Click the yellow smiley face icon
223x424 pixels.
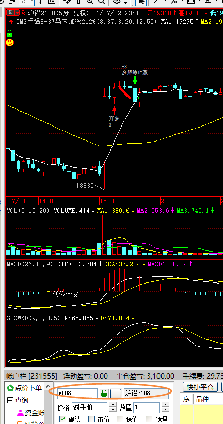click(10, 42)
